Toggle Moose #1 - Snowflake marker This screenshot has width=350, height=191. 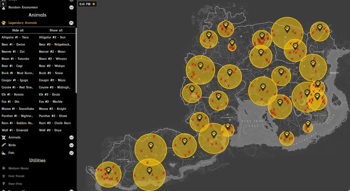[18, 109]
